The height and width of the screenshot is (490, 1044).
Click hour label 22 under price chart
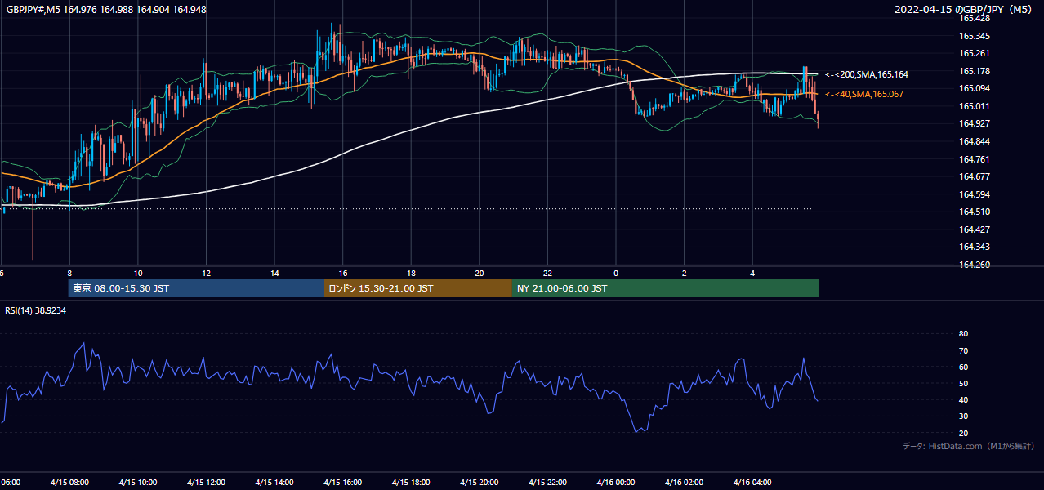point(548,273)
